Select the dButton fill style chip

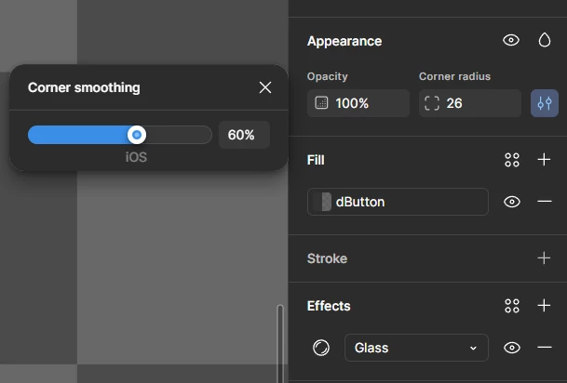398,202
